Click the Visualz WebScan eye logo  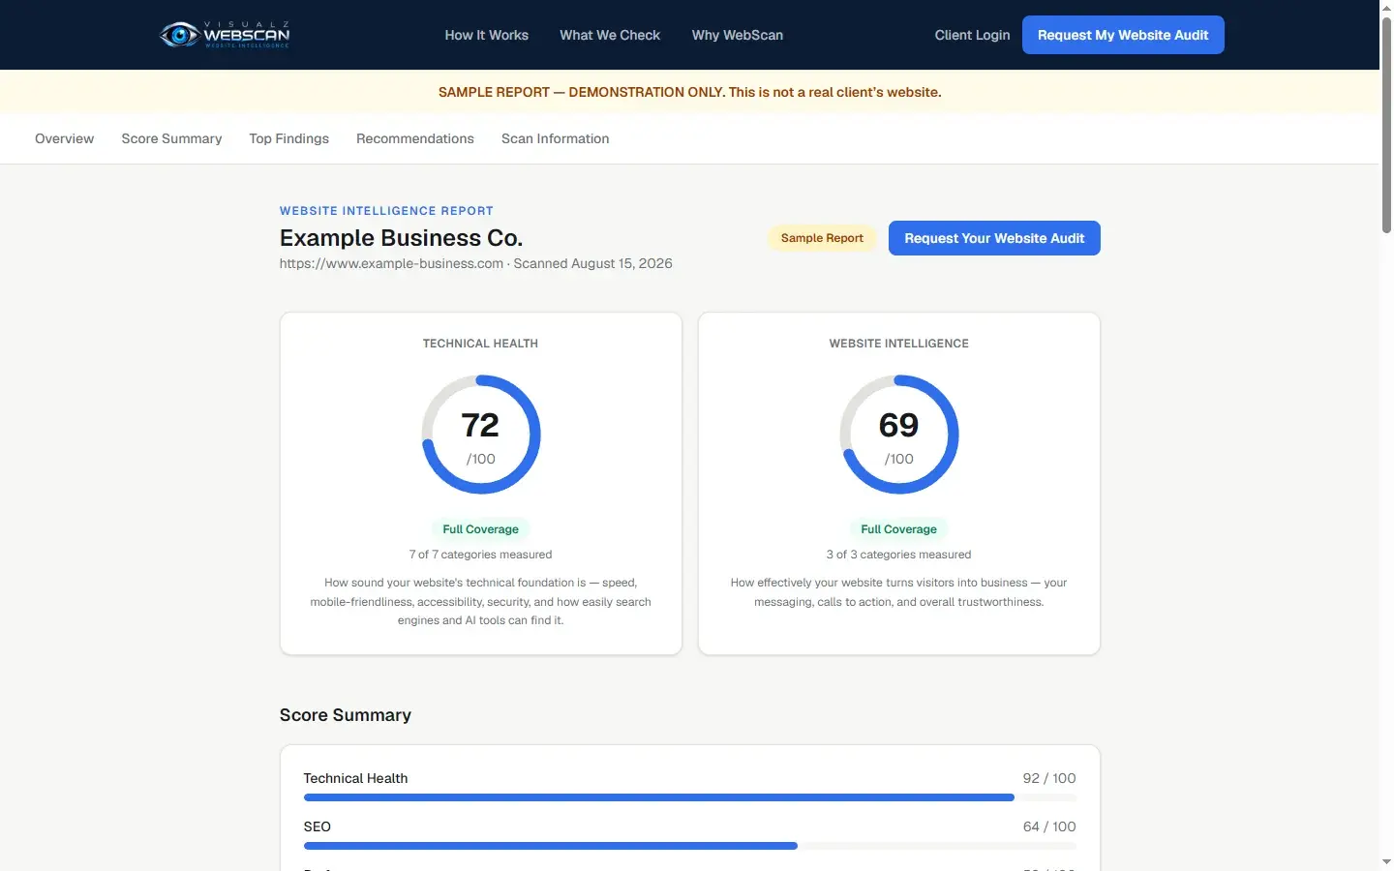pyautogui.click(x=225, y=35)
